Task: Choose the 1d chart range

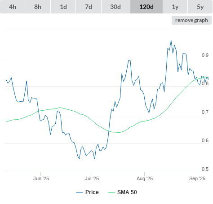Action: (x=63, y=7)
